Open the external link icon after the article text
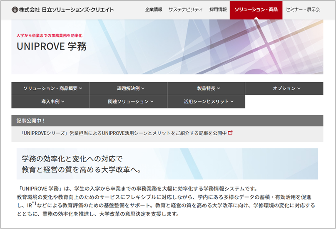 (x=230, y=133)
